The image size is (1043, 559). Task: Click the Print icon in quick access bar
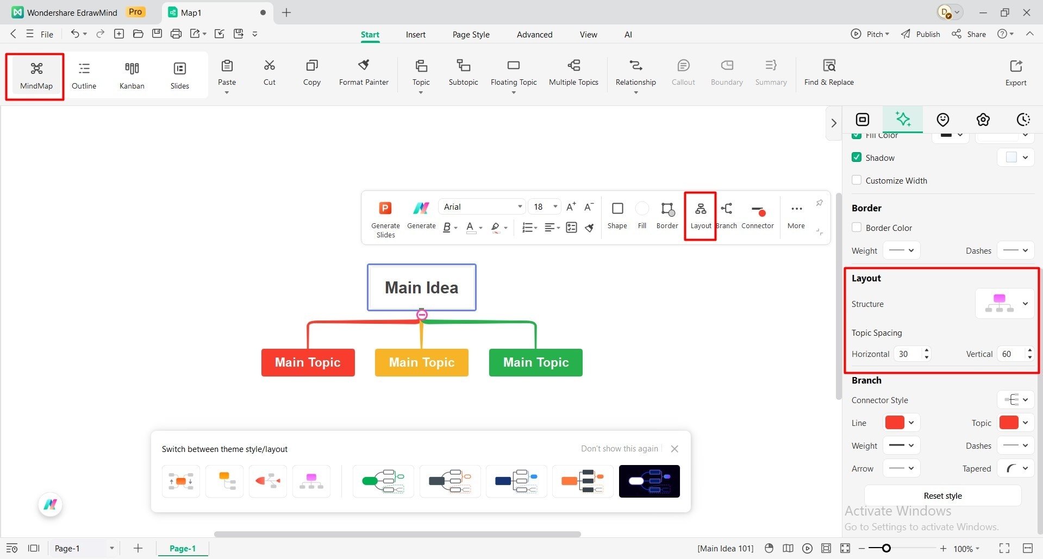point(176,34)
